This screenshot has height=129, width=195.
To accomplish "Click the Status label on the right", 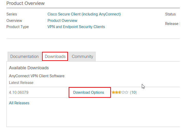I will pos(170,14).
